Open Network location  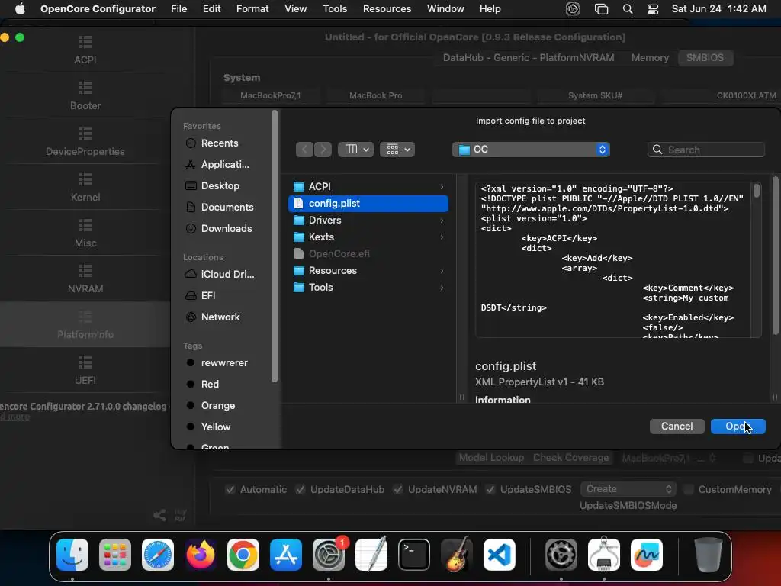coord(220,317)
